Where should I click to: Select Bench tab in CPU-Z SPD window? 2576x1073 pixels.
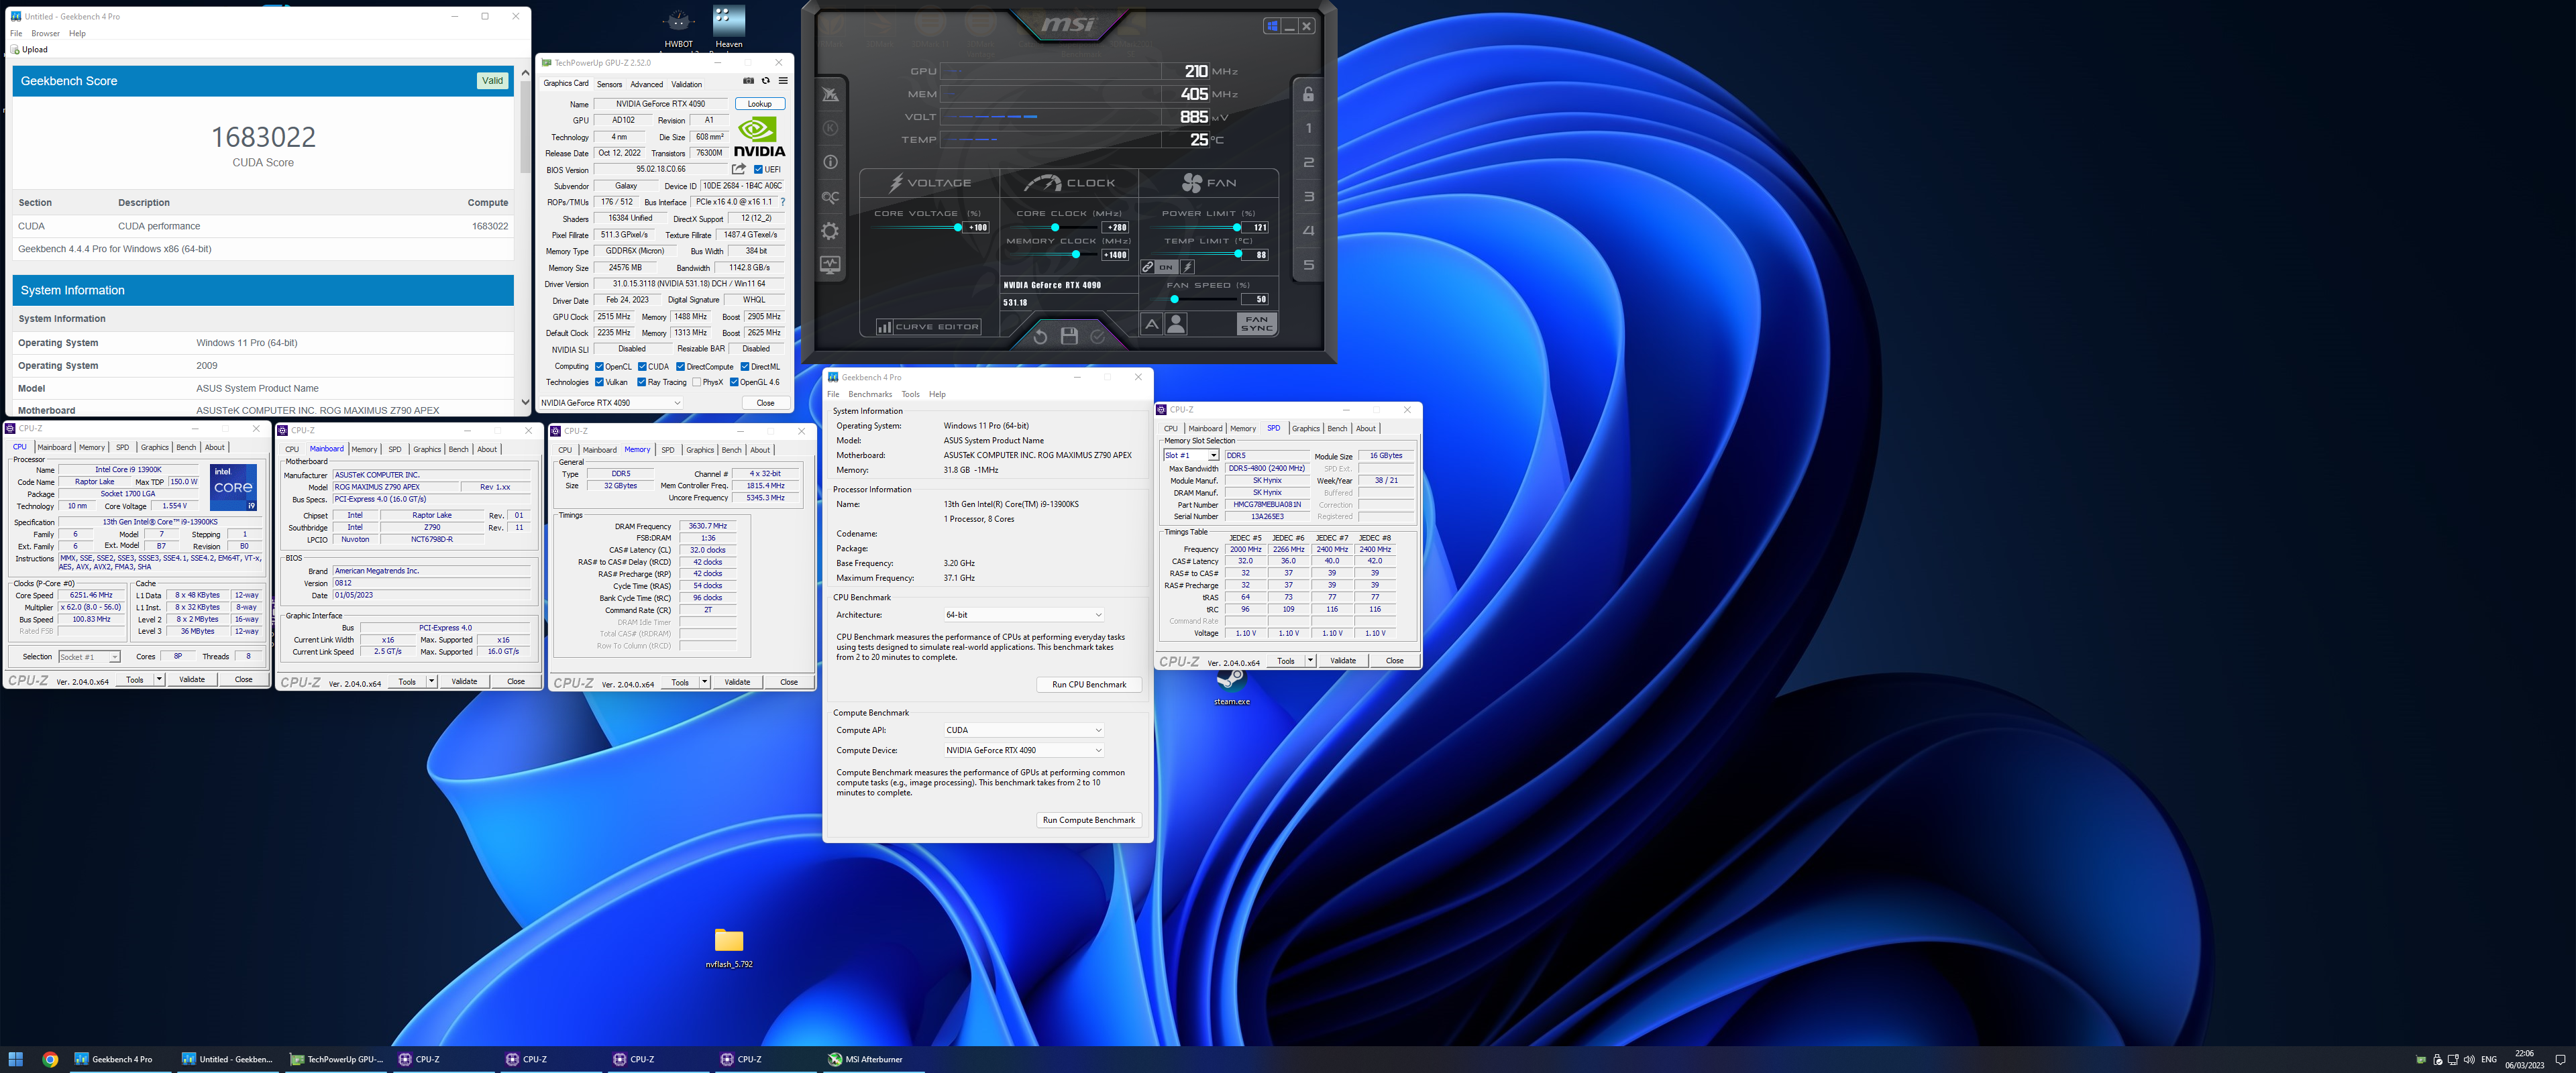click(1337, 428)
